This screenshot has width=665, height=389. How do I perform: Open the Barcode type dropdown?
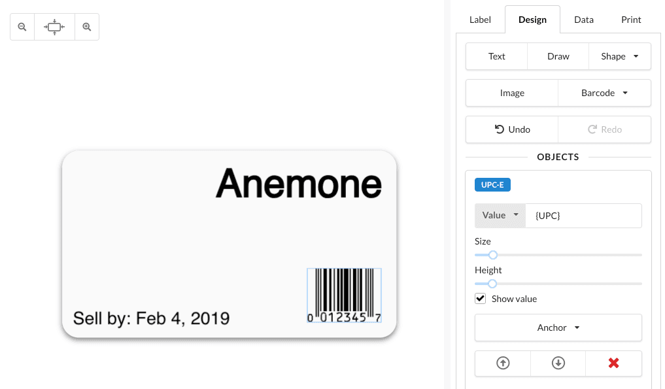604,93
